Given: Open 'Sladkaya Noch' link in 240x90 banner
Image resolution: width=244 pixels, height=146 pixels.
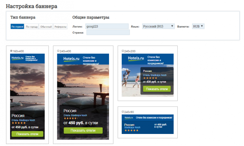Looking at the screenshot, I should (132, 128).
